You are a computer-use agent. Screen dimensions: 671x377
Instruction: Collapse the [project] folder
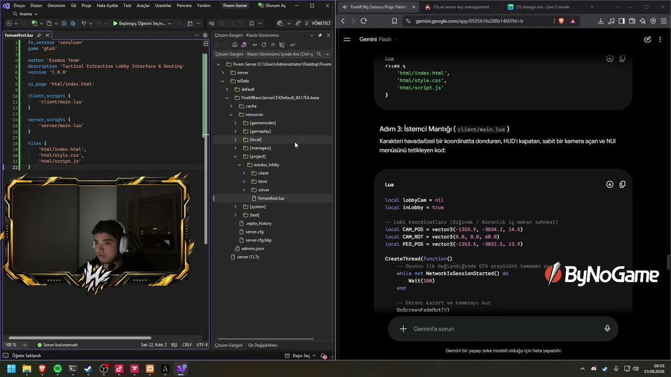tap(235, 157)
